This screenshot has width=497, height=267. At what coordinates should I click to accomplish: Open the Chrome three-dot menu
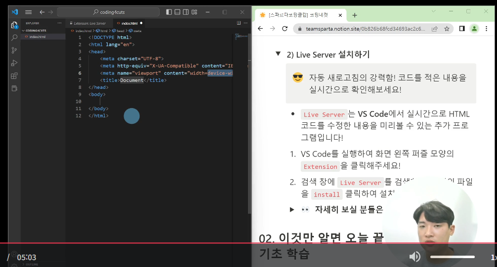[x=486, y=29]
